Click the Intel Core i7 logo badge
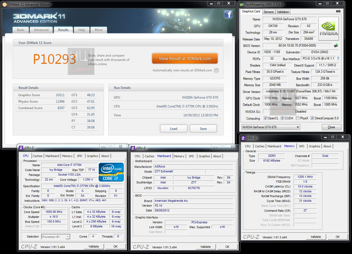The height and width of the screenshot is (254, 352). [x=111, y=172]
